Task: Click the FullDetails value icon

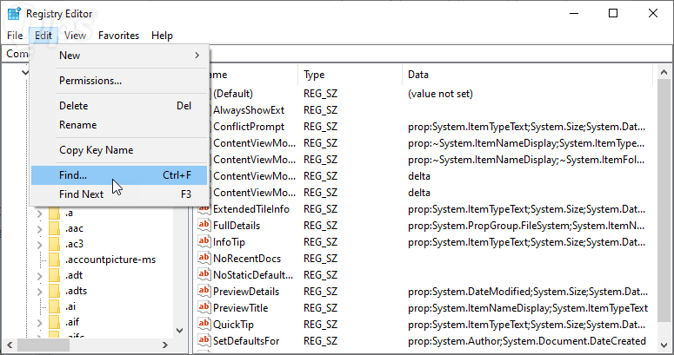Action: point(204,225)
